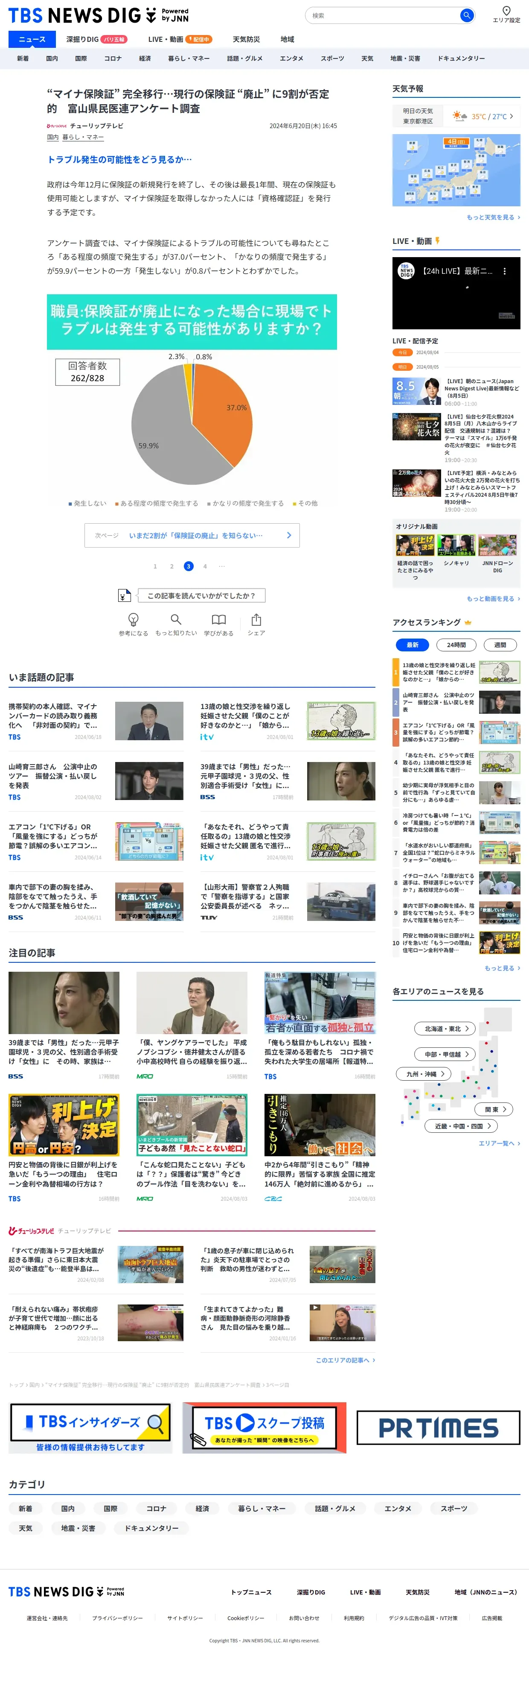Click the blue search magnifier button
Viewport: 529px width, 1700px height.
466,15
